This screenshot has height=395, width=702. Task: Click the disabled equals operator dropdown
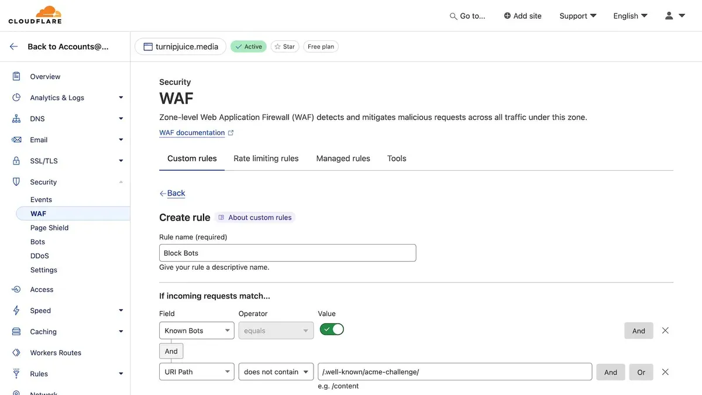(276, 331)
